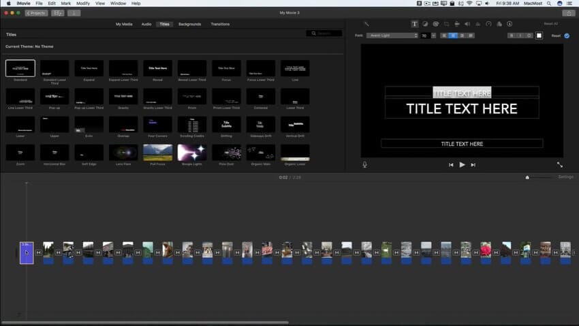
Task: Click the share export icon
Action: 569,13
